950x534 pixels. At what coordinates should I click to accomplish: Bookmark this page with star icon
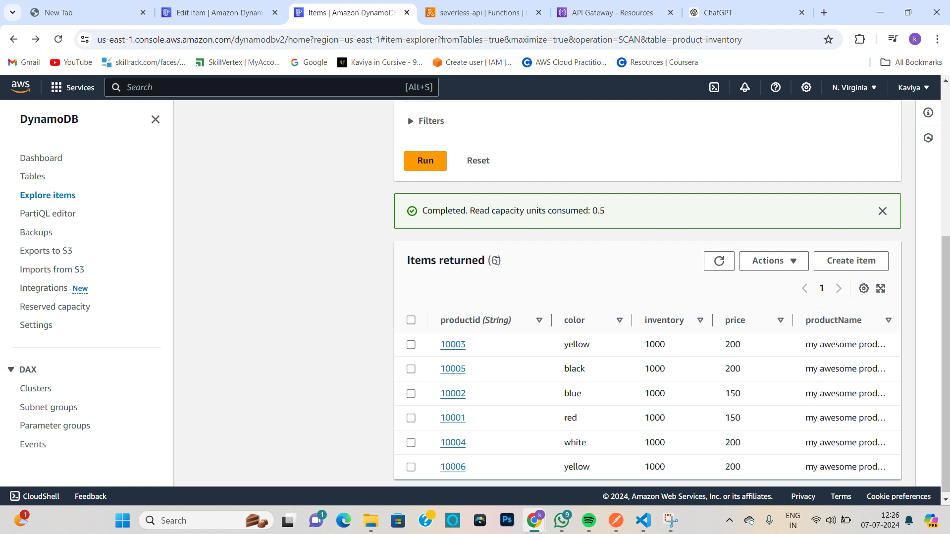coord(829,40)
